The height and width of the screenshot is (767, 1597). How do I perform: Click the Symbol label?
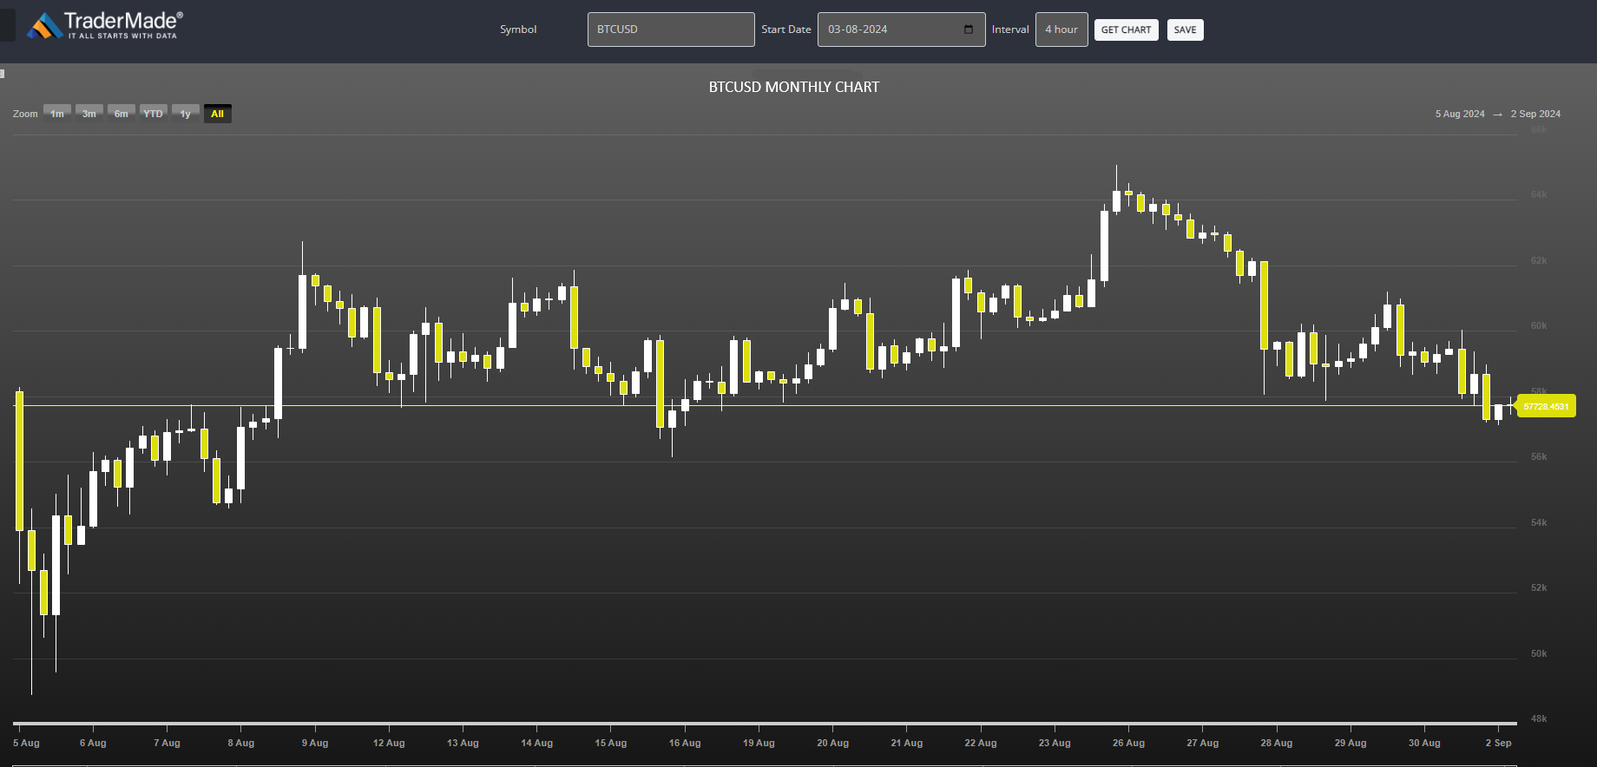(x=518, y=29)
